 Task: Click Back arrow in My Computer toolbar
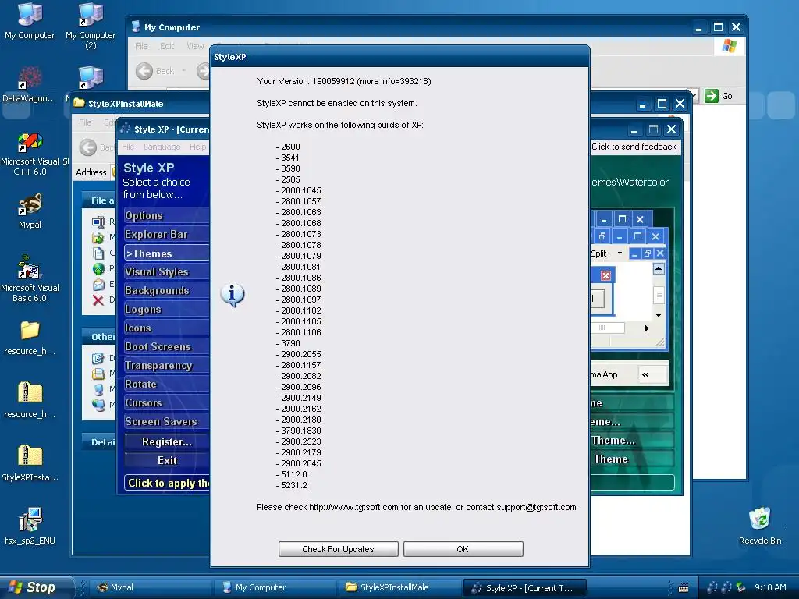click(x=144, y=71)
